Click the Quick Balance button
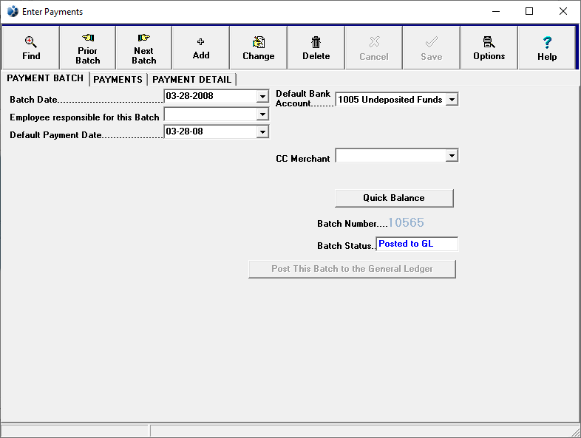 [394, 198]
